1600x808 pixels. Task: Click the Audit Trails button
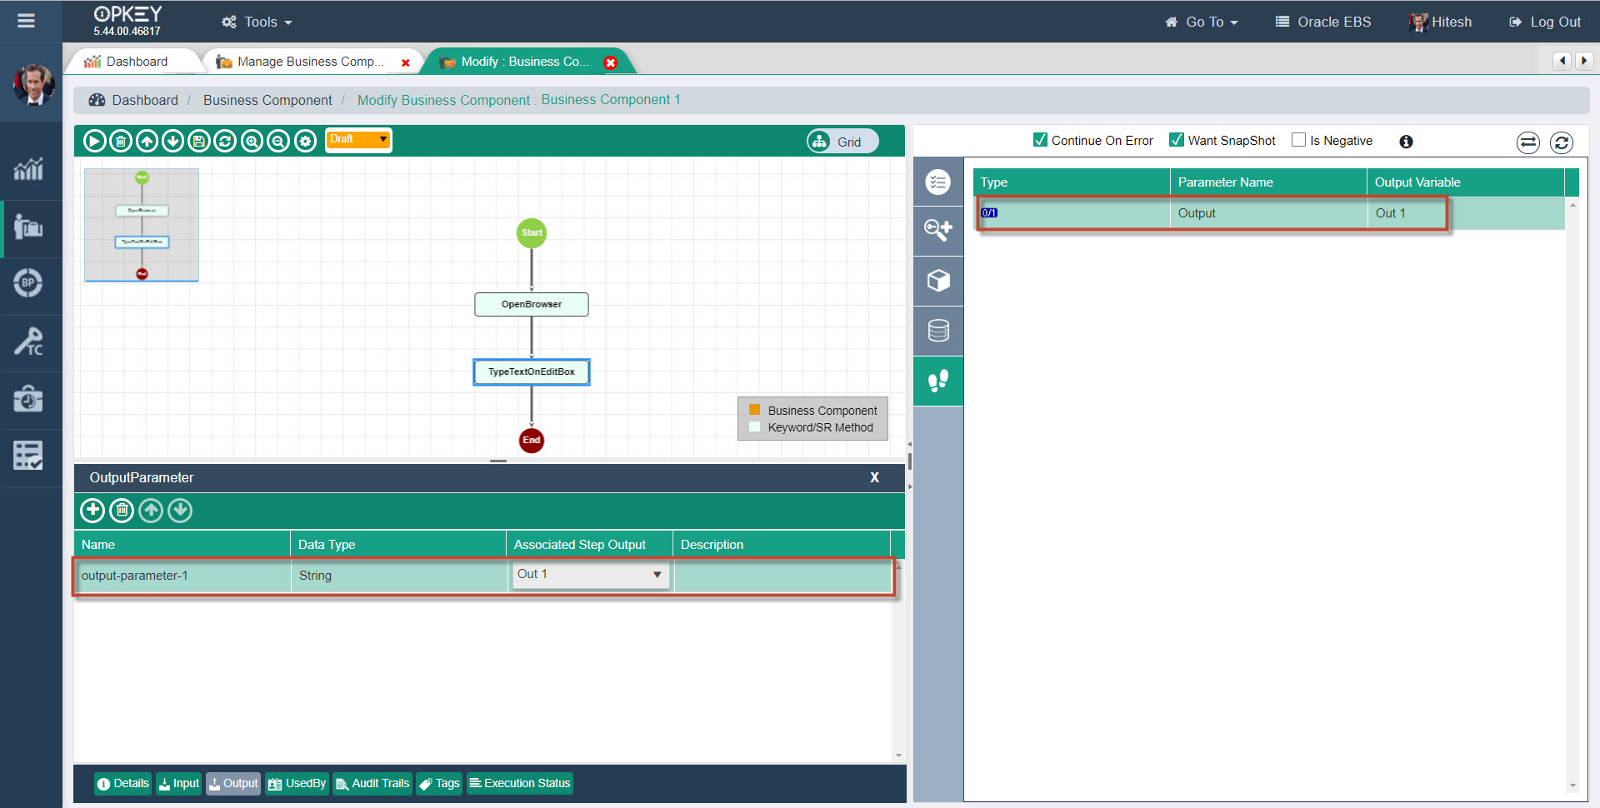[372, 784]
